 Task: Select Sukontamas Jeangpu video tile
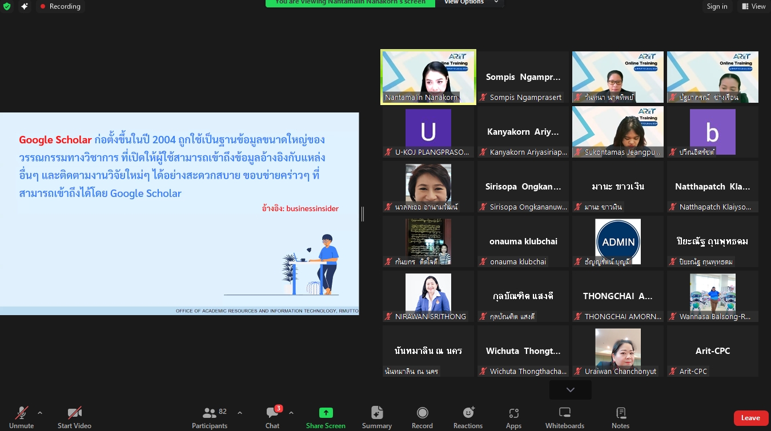tap(618, 132)
